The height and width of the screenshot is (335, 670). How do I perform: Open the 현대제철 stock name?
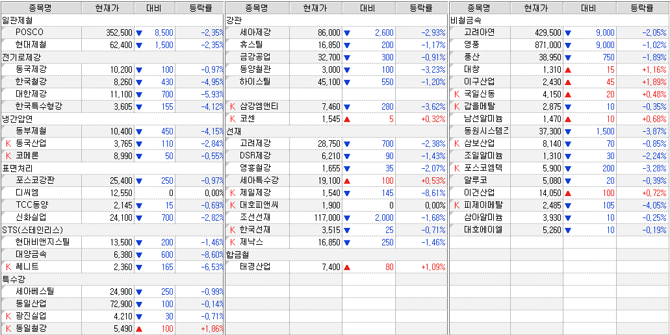click(31, 45)
